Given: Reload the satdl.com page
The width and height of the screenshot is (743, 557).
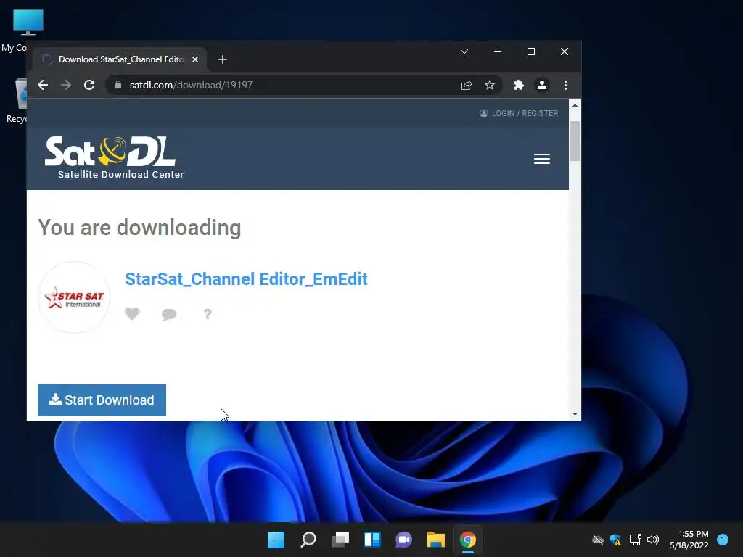Looking at the screenshot, I should pos(89,85).
